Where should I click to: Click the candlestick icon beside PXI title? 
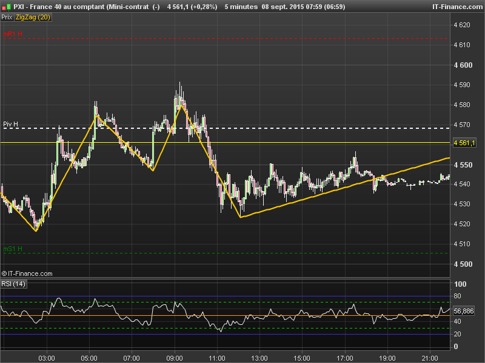6,7
